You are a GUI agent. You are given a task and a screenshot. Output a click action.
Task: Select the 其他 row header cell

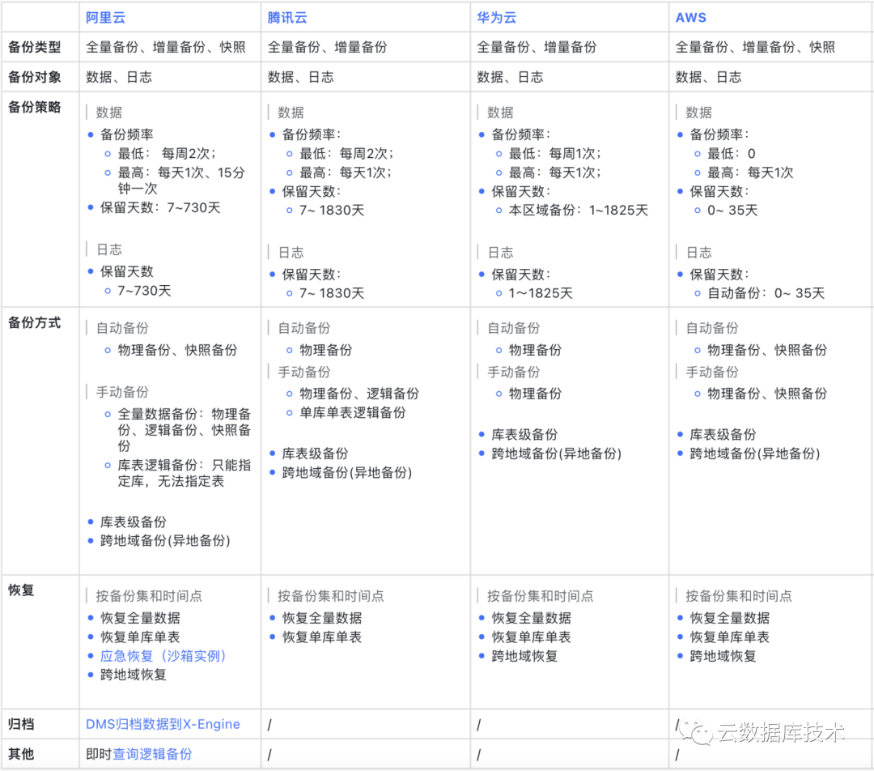click(21, 754)
